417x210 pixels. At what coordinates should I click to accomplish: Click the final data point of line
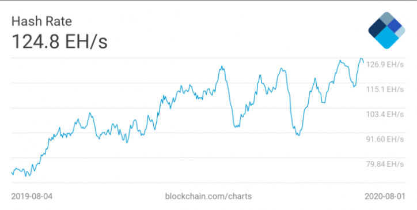coord(363,62)
